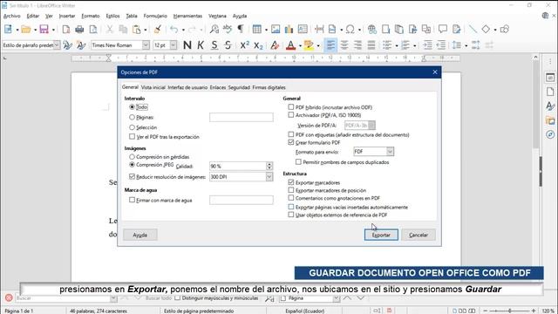Click the Insert hyperlink globe icon
This screenshot has width=558, height=314.
pos(372,29)
